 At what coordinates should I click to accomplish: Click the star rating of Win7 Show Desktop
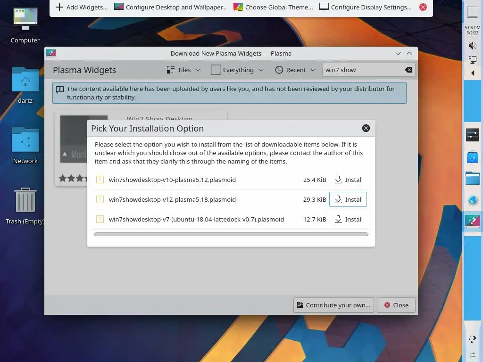coord(73,178)
